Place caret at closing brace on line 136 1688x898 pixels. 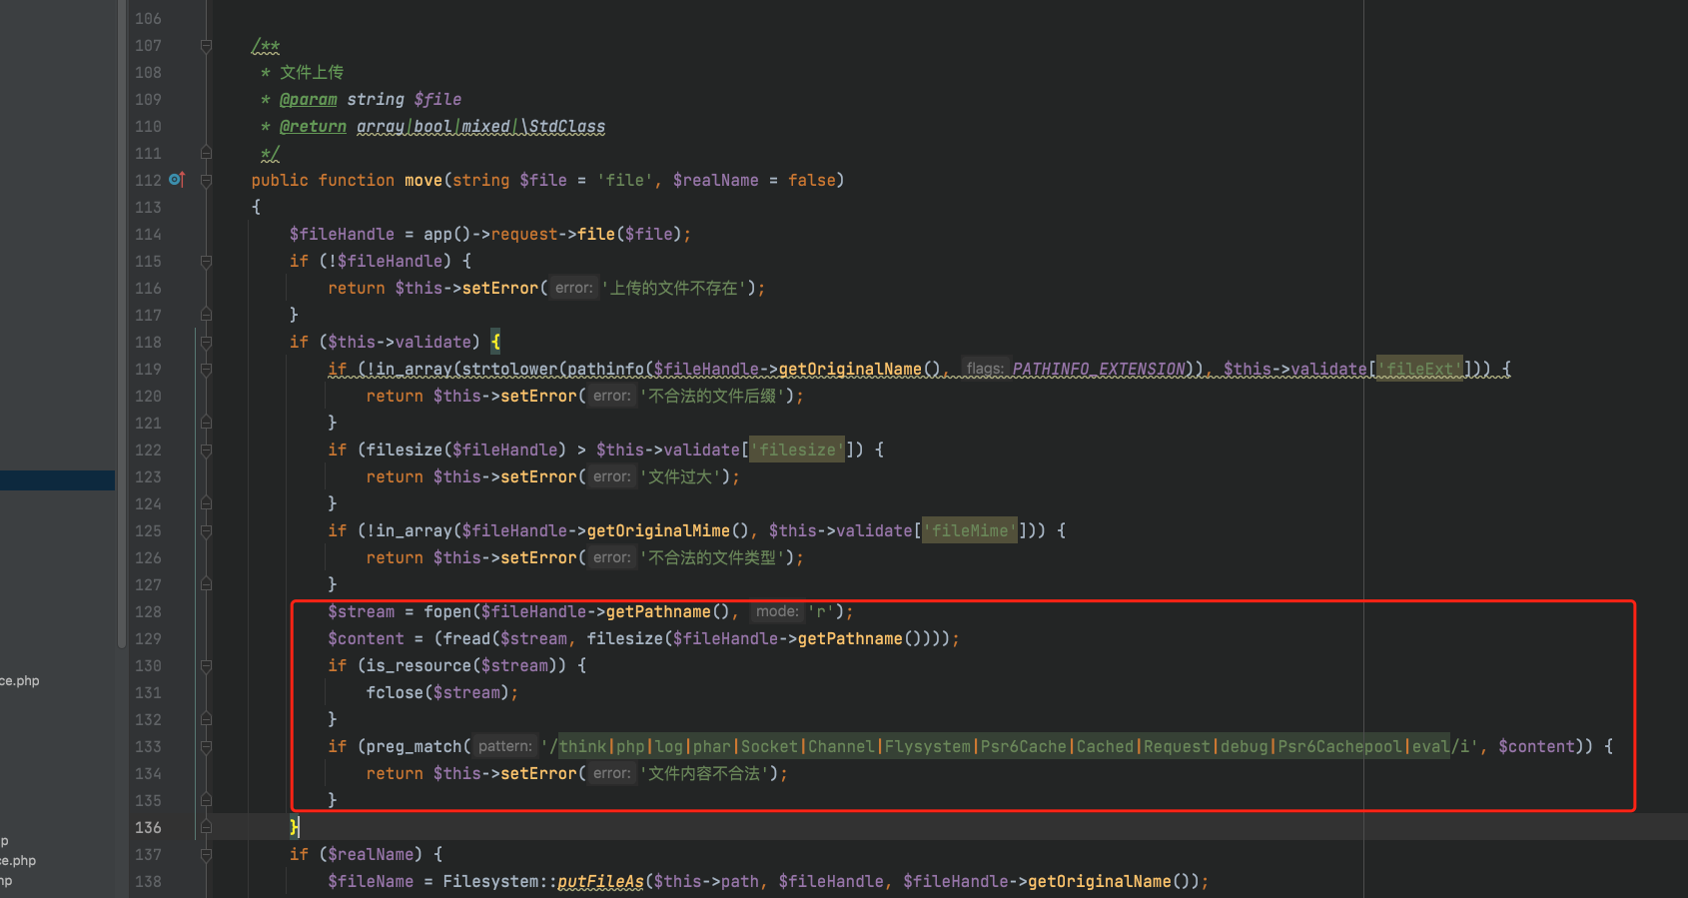coord(295,828)
